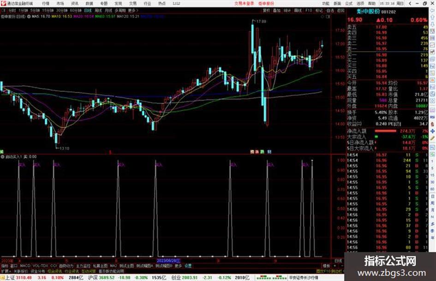Image resolution: width=436 pixels, height=281 pixels.
Task: Click the 矩申股份 stock name header
Action: [369, 12]
